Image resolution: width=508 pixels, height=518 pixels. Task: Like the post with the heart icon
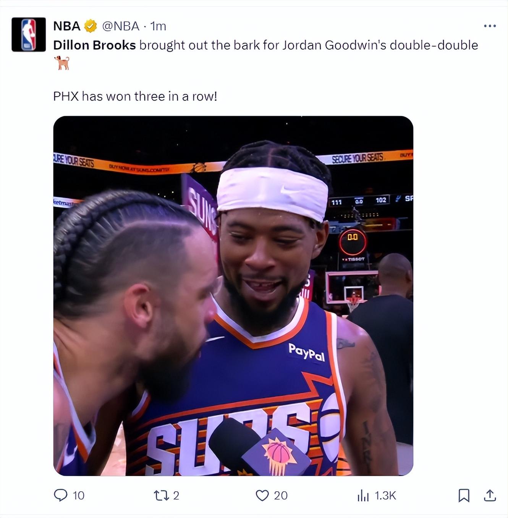tap(262, 495)
